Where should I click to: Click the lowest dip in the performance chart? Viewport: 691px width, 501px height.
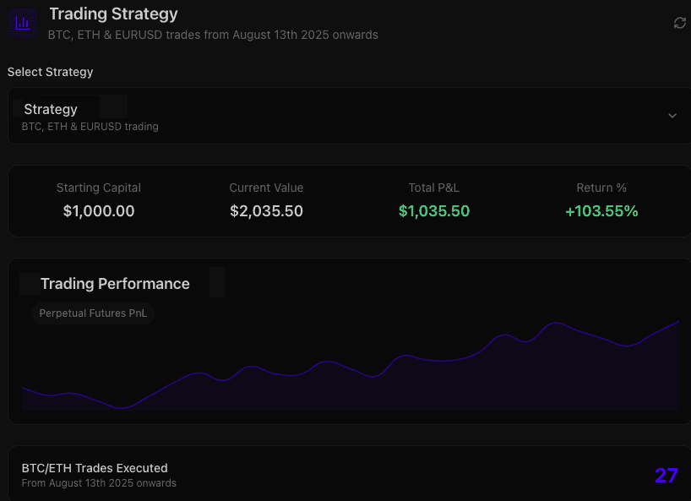pyautogui.click(x=122, y=407)
